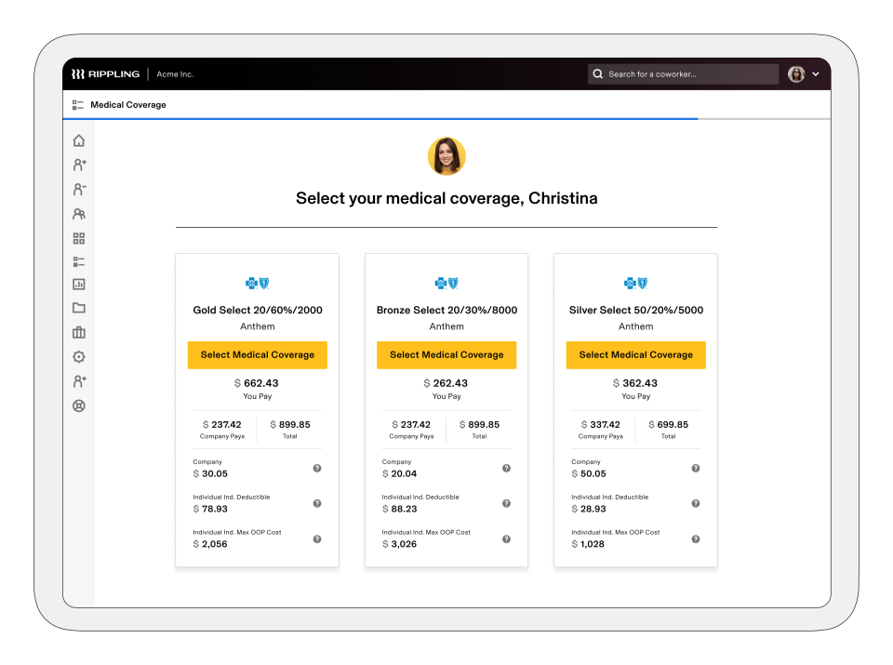Select Medical Coverage for Bronze Select plan

pos(446,354)
